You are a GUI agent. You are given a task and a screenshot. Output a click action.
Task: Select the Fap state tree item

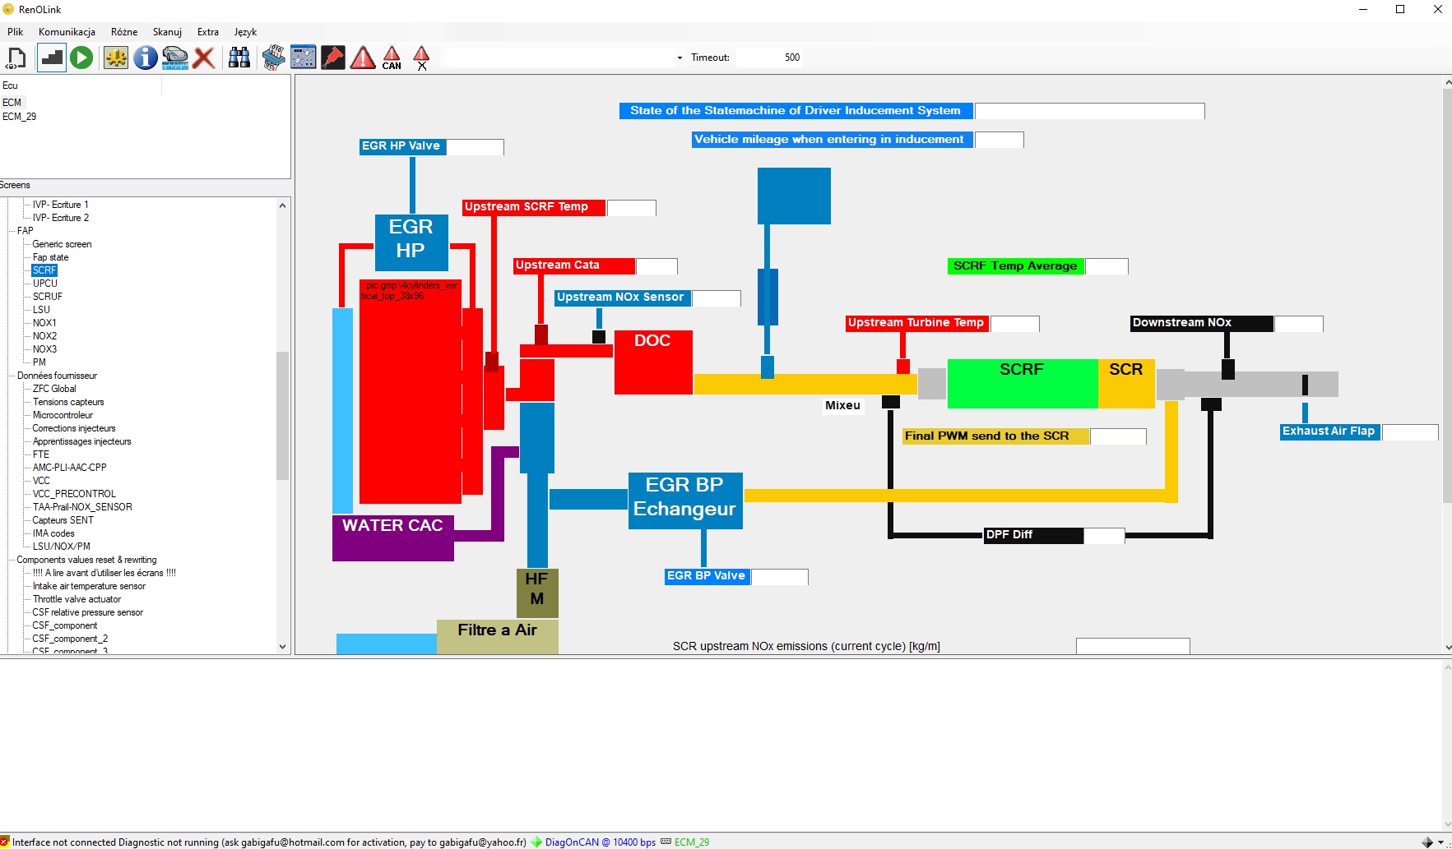tap(50, 257)
